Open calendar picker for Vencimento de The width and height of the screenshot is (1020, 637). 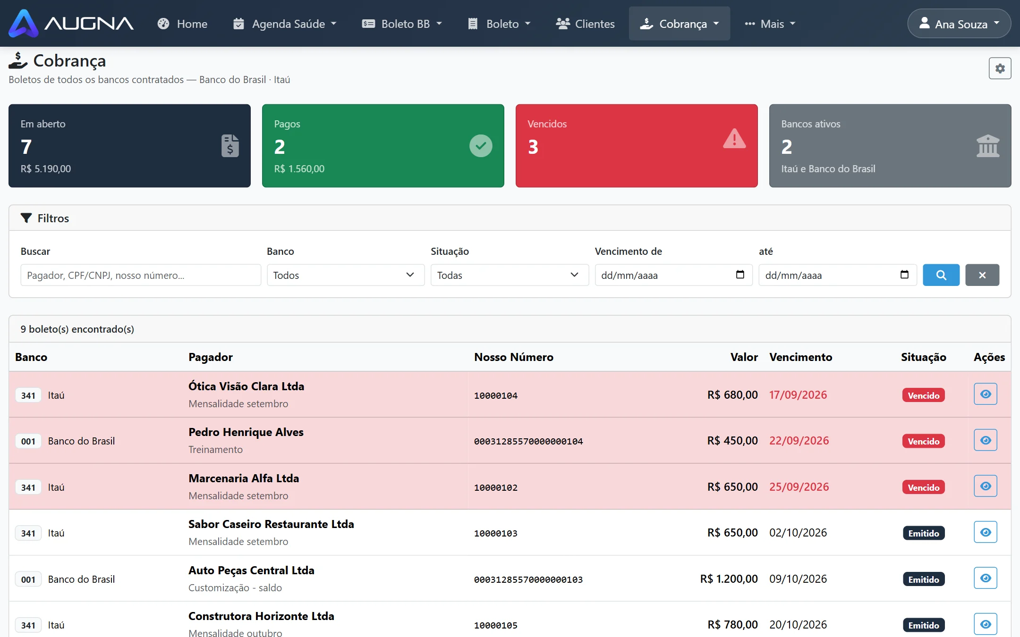click(x=740, y=275)
